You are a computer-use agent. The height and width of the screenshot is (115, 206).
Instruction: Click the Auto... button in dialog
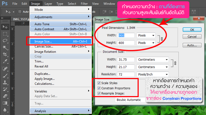[x=192, y=45]
